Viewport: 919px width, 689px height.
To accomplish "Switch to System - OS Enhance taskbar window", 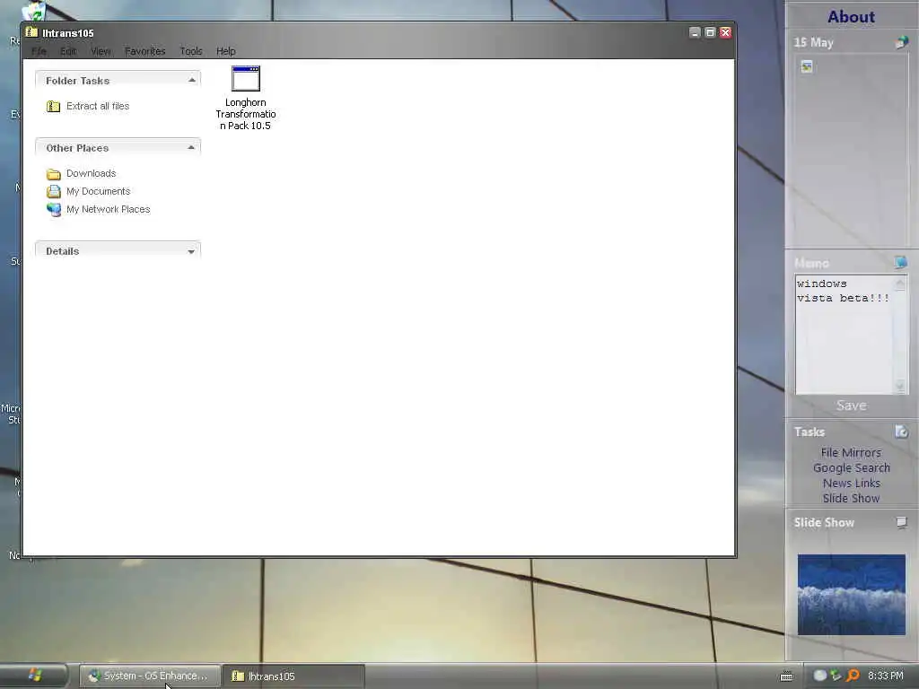I will 150,676.
